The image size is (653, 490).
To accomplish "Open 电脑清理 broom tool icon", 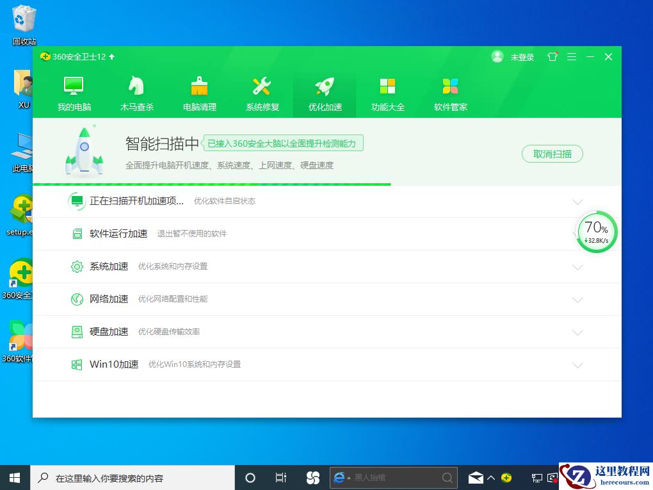I will click(199, 86).
